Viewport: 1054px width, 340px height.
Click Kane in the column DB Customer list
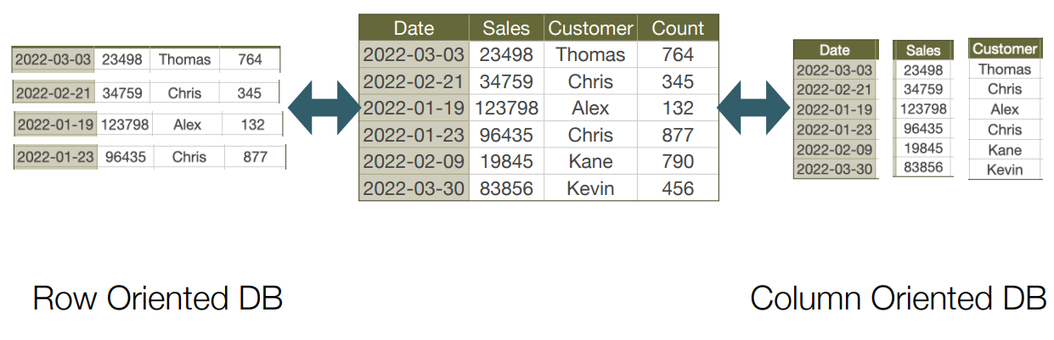[1005, 150]
